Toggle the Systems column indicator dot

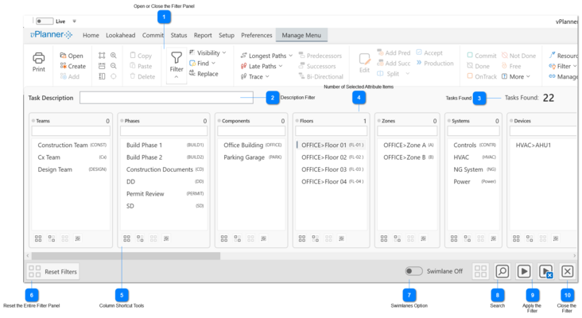(x=448, y=121)
